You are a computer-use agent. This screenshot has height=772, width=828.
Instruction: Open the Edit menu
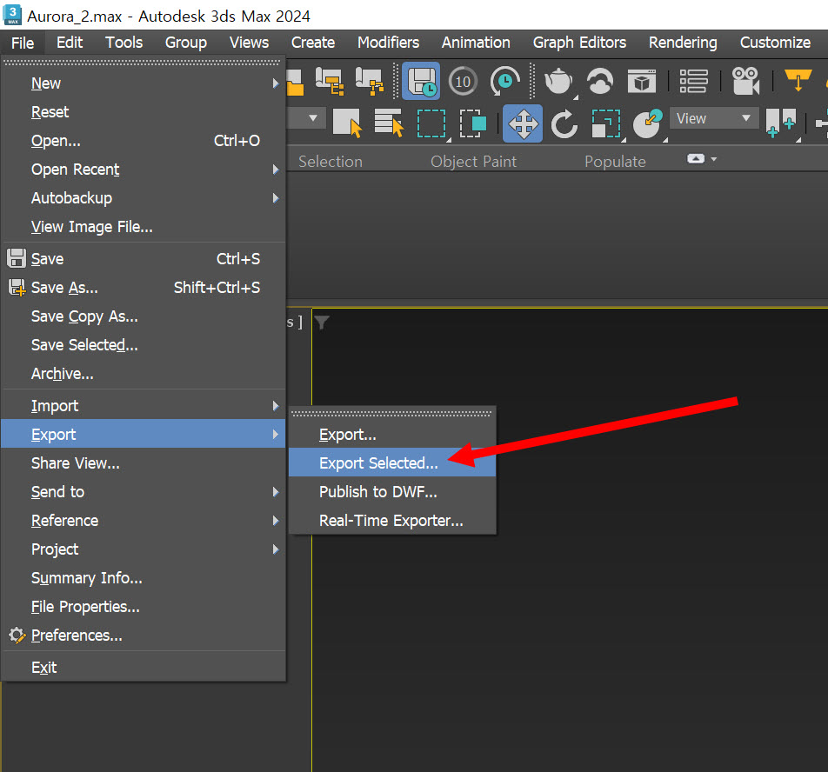pos(70,43)
